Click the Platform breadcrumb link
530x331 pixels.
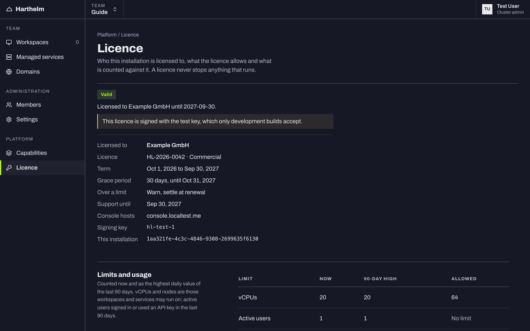pyautogui.click(x=107, y=35)
